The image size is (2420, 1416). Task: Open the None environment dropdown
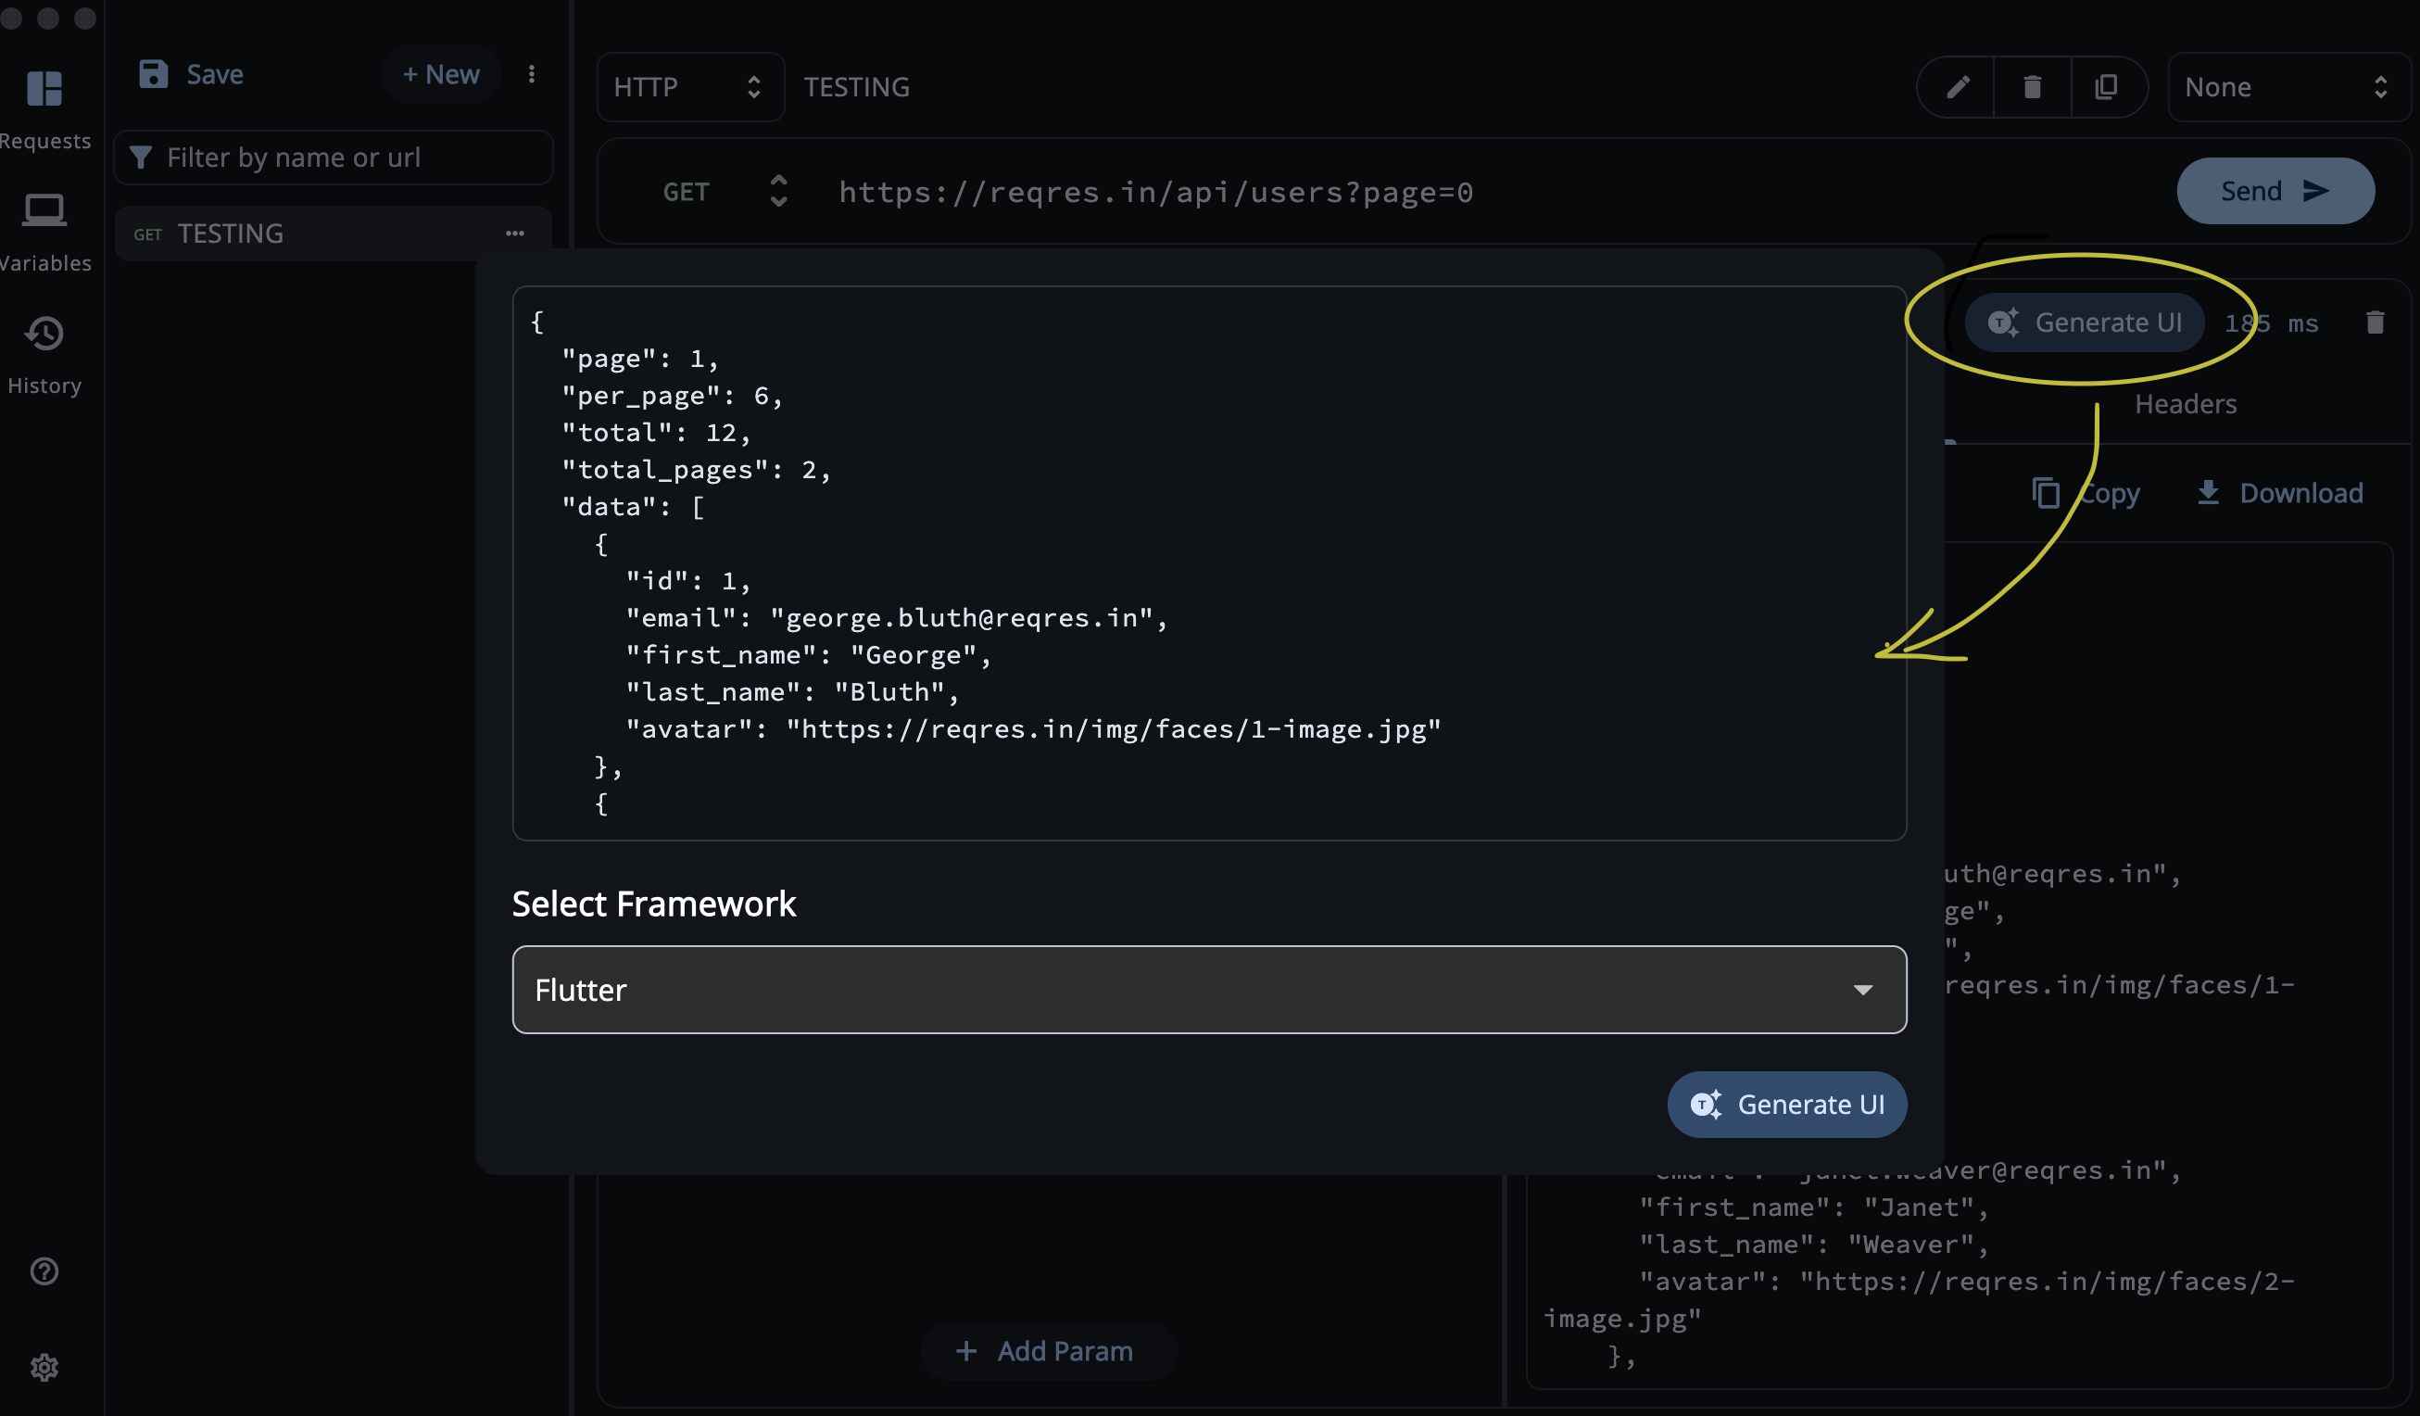2286,87
